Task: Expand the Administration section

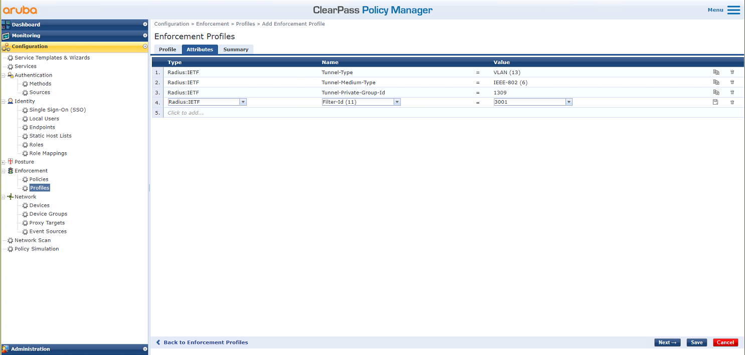Action: click(145, 349)
